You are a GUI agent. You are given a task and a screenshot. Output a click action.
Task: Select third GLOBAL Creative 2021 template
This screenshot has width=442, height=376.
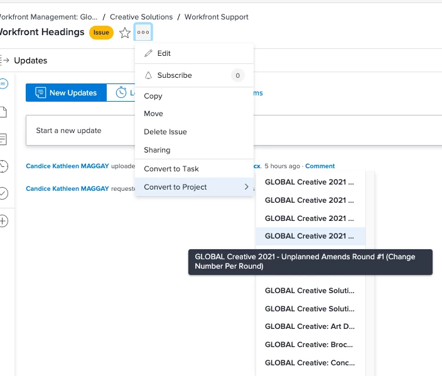point(311,218)
